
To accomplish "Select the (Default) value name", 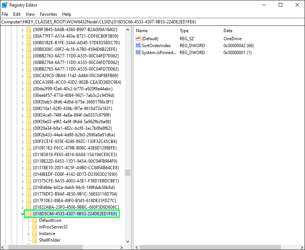I will tap(150, 38).
